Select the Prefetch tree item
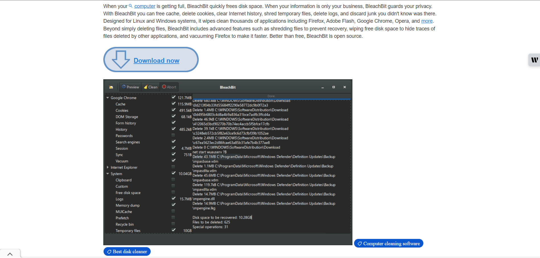The width and height of the screenshot is (540, 258). click(x=122, y=218)
